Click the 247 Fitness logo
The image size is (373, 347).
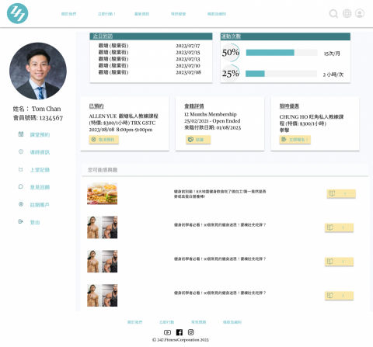coord(17,13)
